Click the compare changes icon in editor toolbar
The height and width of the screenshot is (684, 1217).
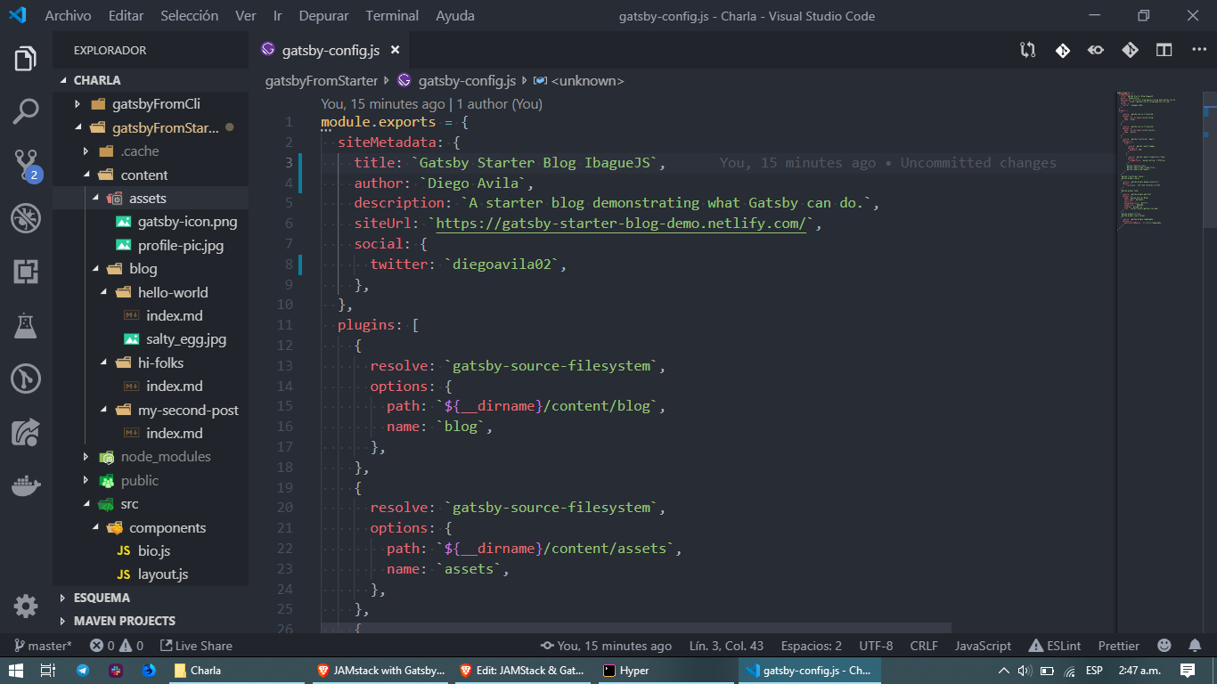pyautogui.click(x=1028, y=51)
